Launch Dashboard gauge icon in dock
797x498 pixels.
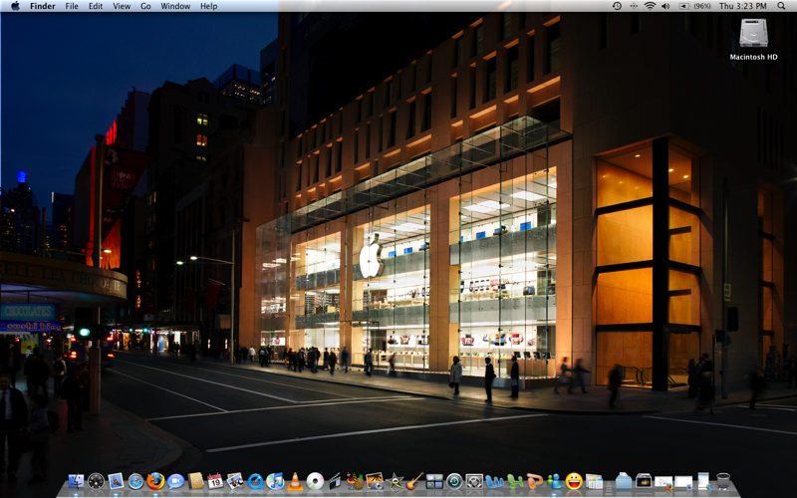coord(96,481)
